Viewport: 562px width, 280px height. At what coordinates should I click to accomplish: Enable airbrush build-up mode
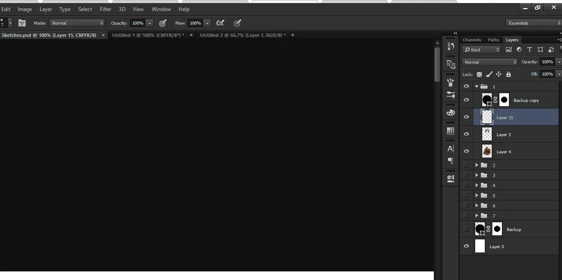220,23
